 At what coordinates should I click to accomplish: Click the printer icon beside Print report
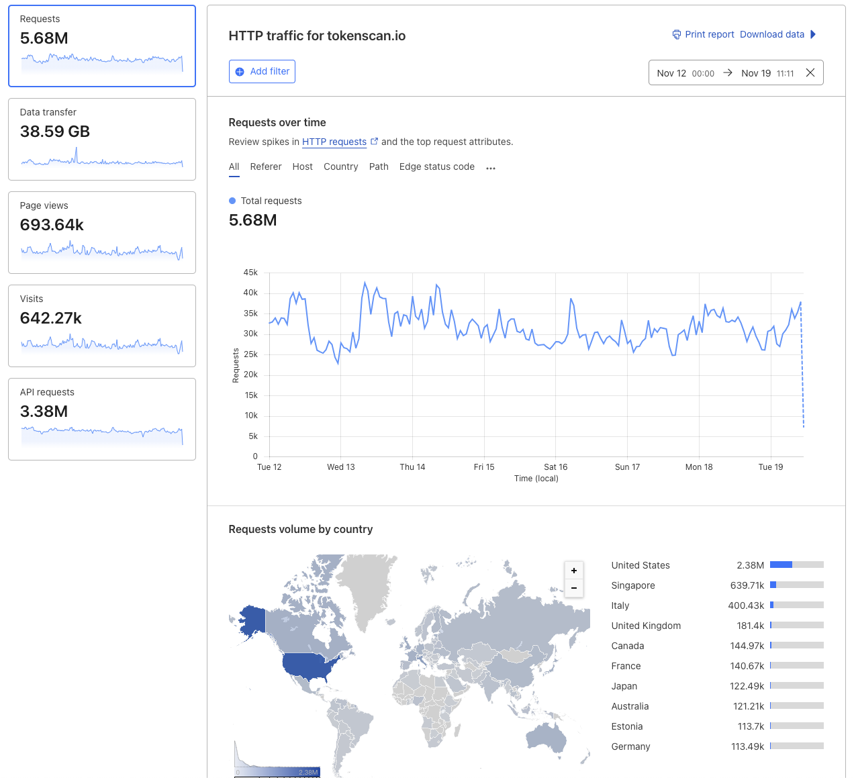[677, 34]
